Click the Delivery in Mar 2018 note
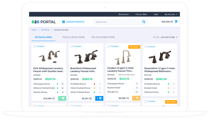Screen dimensions: 209x120 (126, 75)
